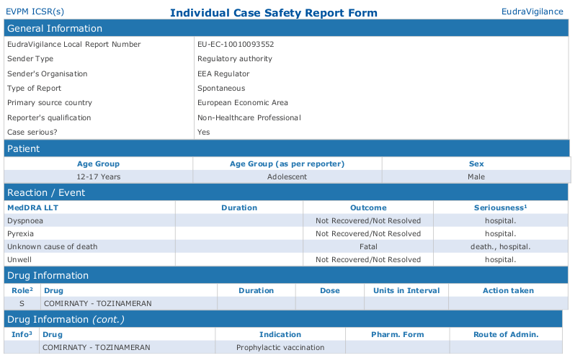Select the Dyspnoea reaction row

click(x=25, y=220)
